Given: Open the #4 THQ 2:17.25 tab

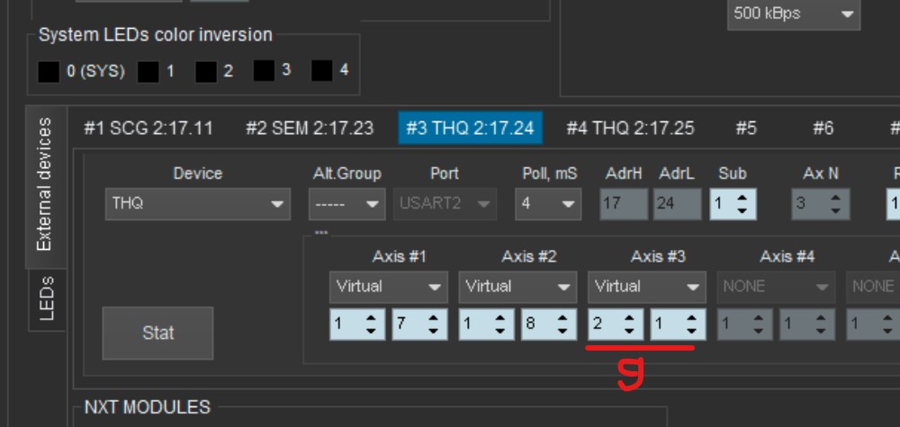Looking at the screenshot, I should (630, 129).
